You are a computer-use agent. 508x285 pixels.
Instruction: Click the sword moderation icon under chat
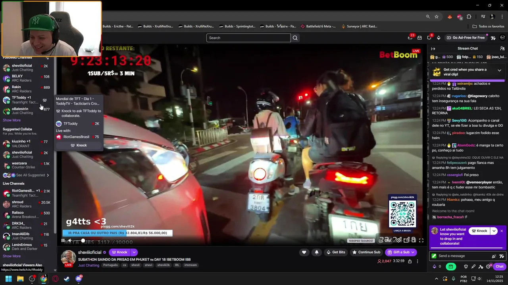pyautogui.click(x=473, y=266)
